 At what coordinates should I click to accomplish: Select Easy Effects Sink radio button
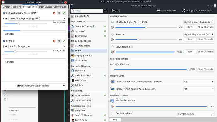[x=112, y=47]
